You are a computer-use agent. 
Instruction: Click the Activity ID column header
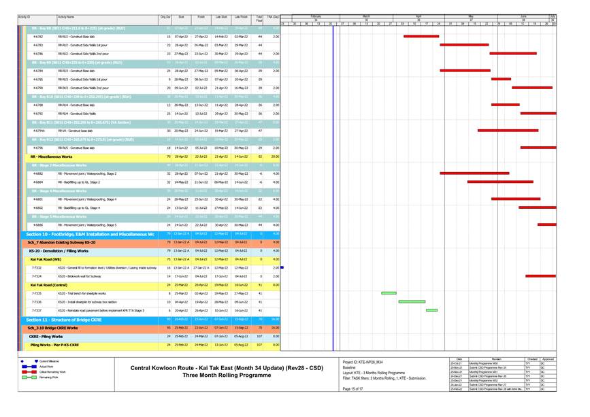[24, 16]
